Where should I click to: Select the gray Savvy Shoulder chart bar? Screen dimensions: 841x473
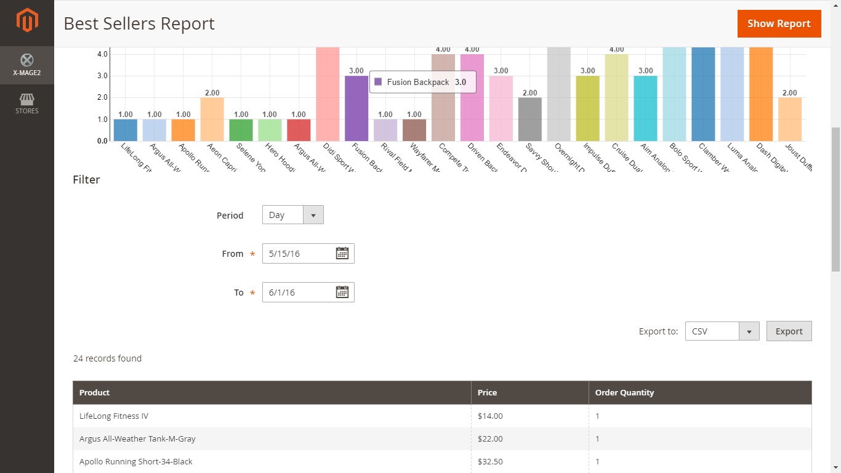tap(530, 119)
